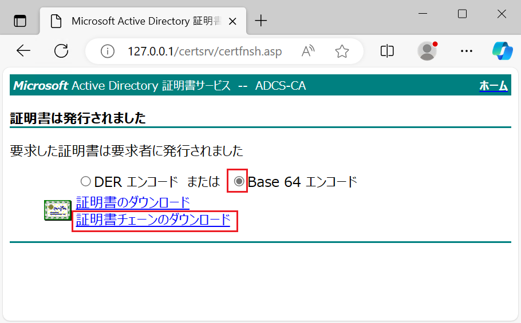Refresh the certsrv page
Viewport: 521px width, 323px height.
[61, 51]
